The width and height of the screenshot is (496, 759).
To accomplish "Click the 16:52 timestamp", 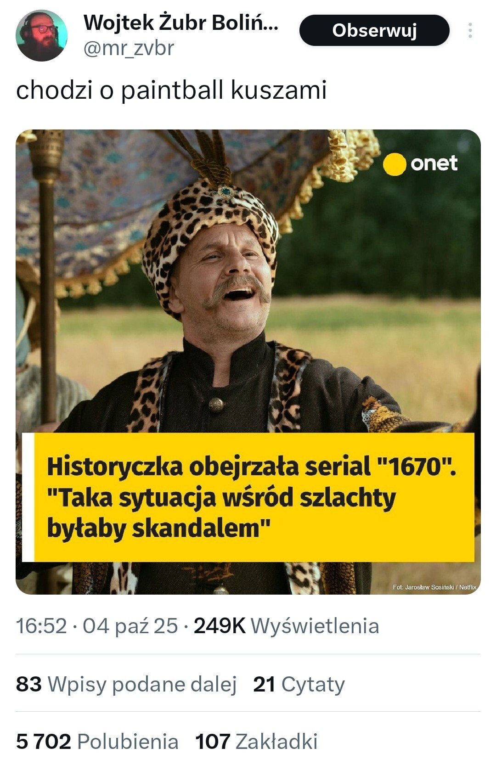I will coord(41,626).
